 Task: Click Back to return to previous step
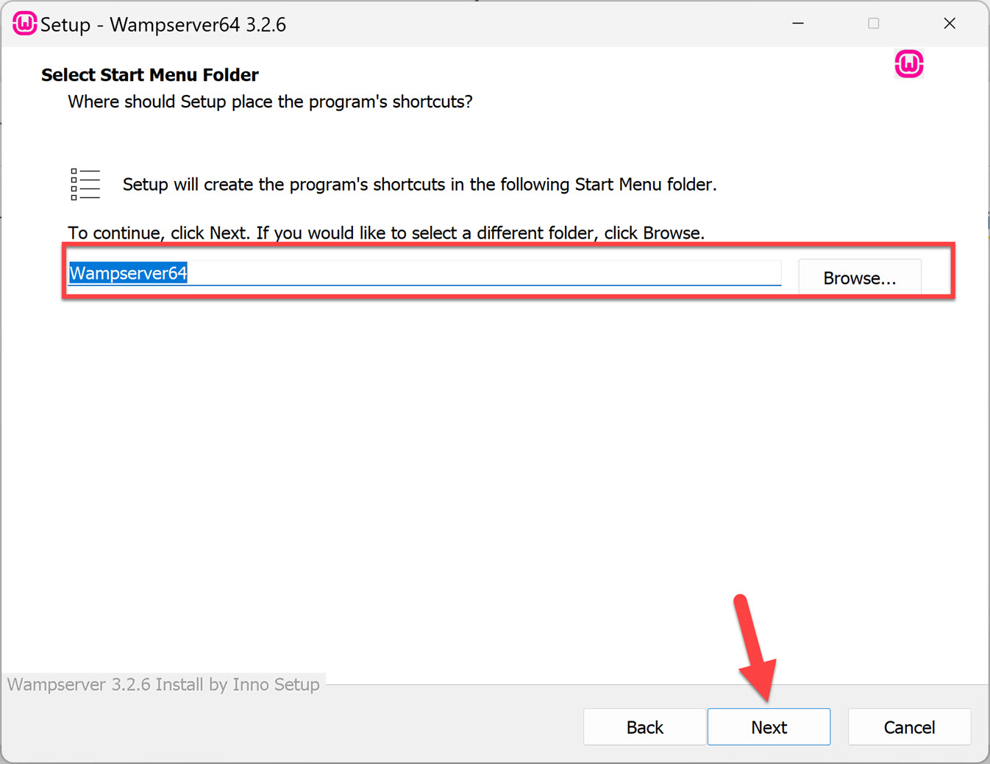644,726
